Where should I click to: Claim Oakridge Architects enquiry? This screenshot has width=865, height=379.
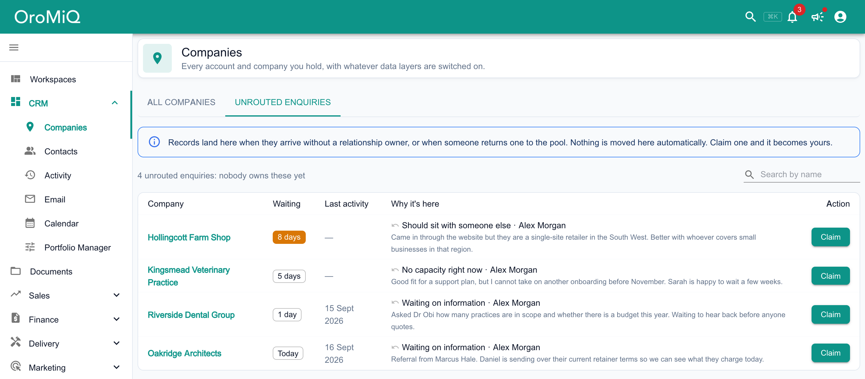click(x=830, y=353)
